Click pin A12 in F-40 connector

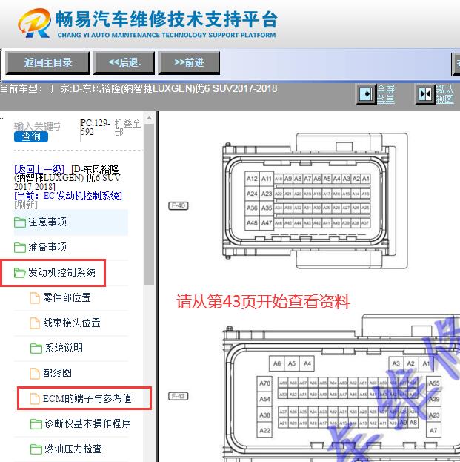click(x=252, y=179)
